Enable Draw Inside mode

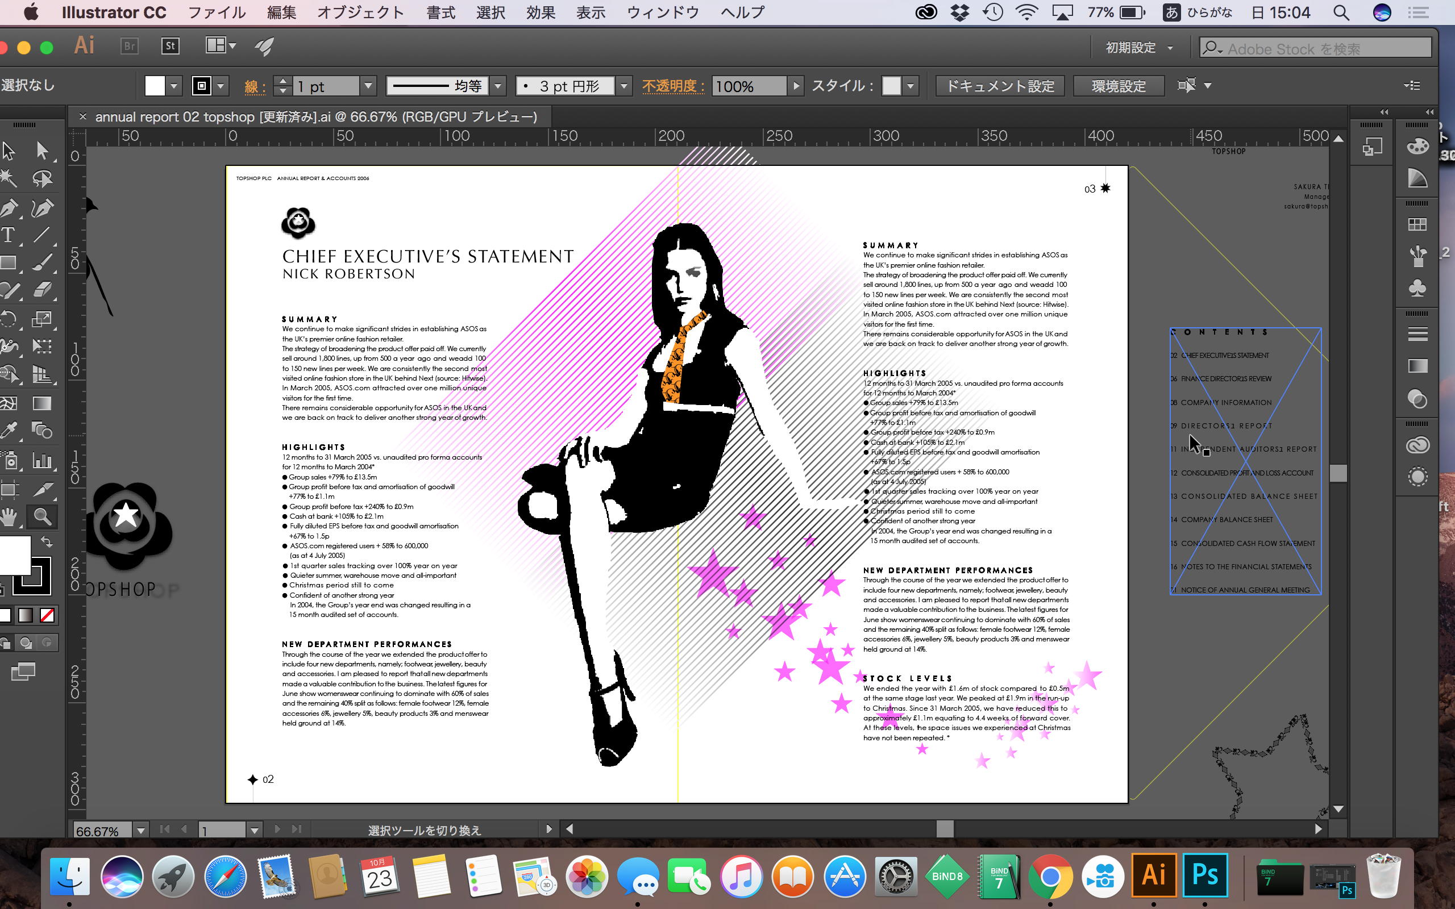pyautogui.click(x=47, y=643)
